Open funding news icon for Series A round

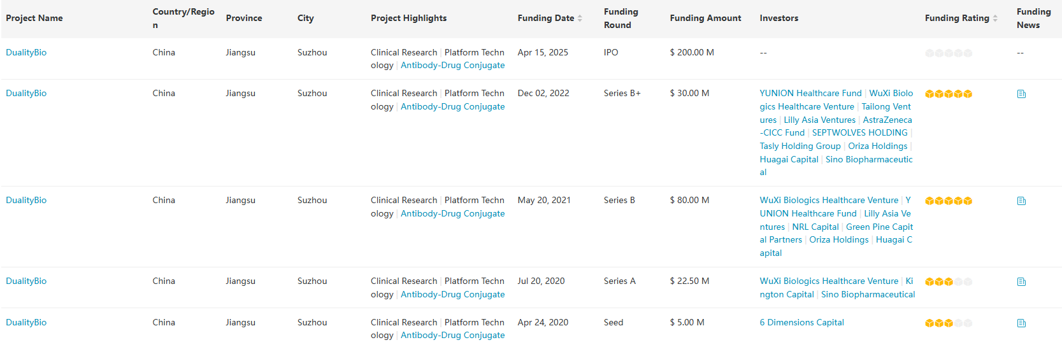(1021, 282)
